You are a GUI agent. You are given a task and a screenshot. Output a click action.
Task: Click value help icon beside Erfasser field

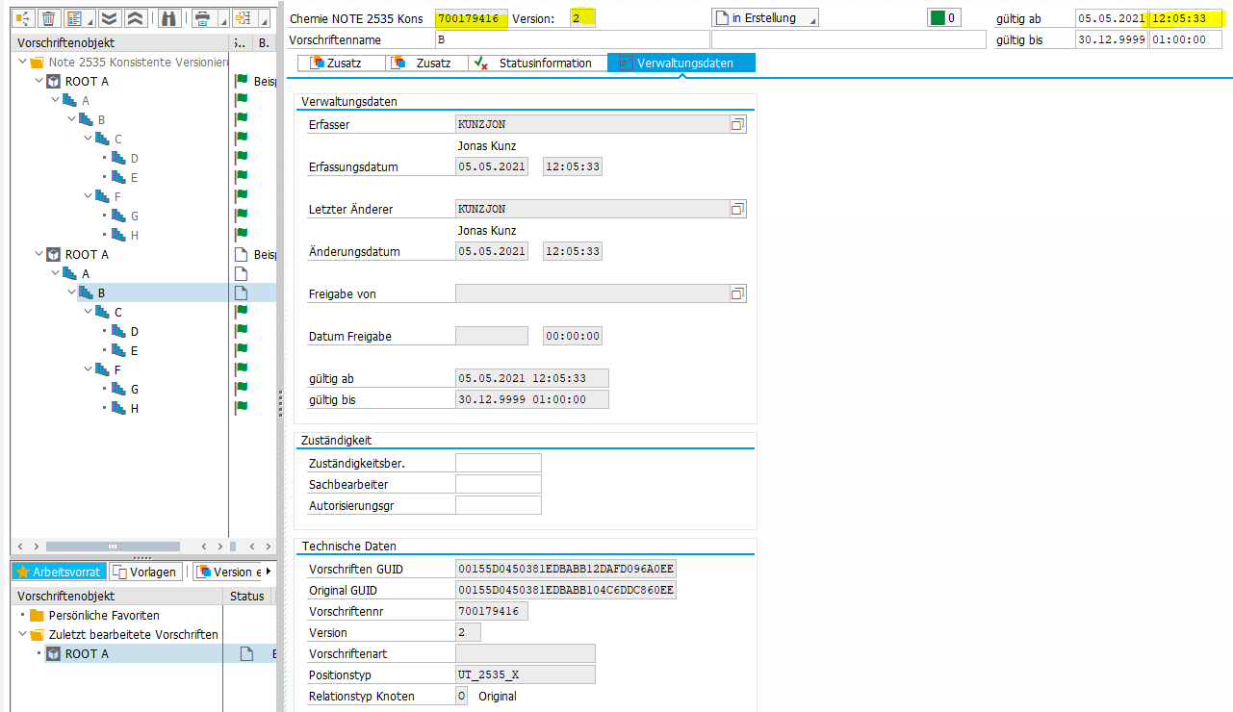pyautogui.click(x=737, y=124)
